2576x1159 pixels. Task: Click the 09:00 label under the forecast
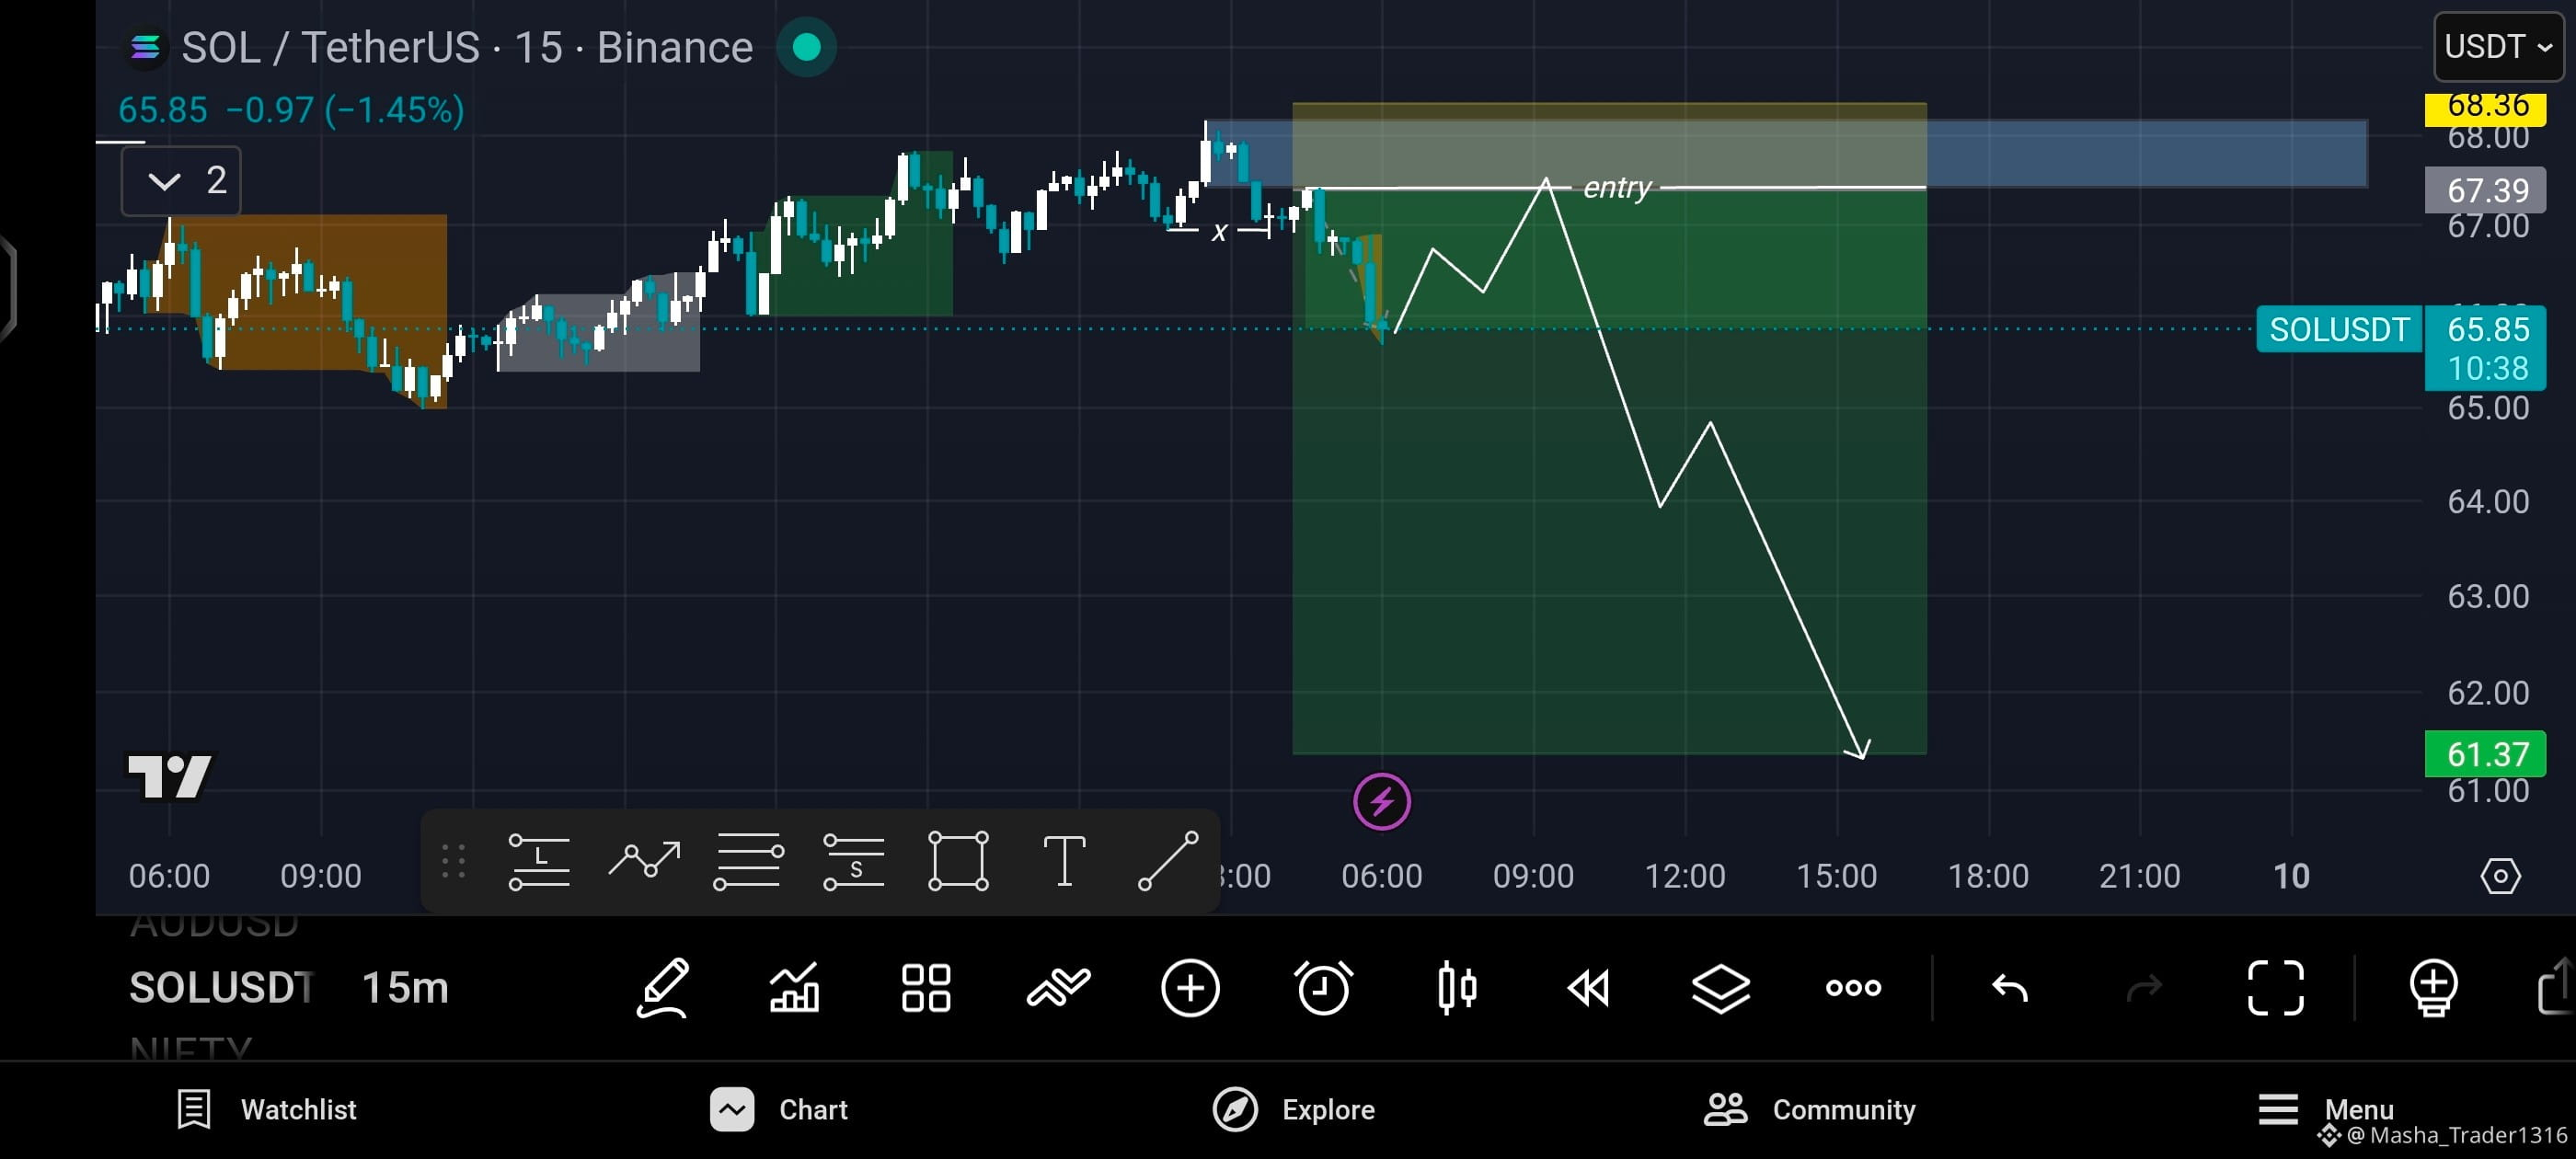[1533, 876]
